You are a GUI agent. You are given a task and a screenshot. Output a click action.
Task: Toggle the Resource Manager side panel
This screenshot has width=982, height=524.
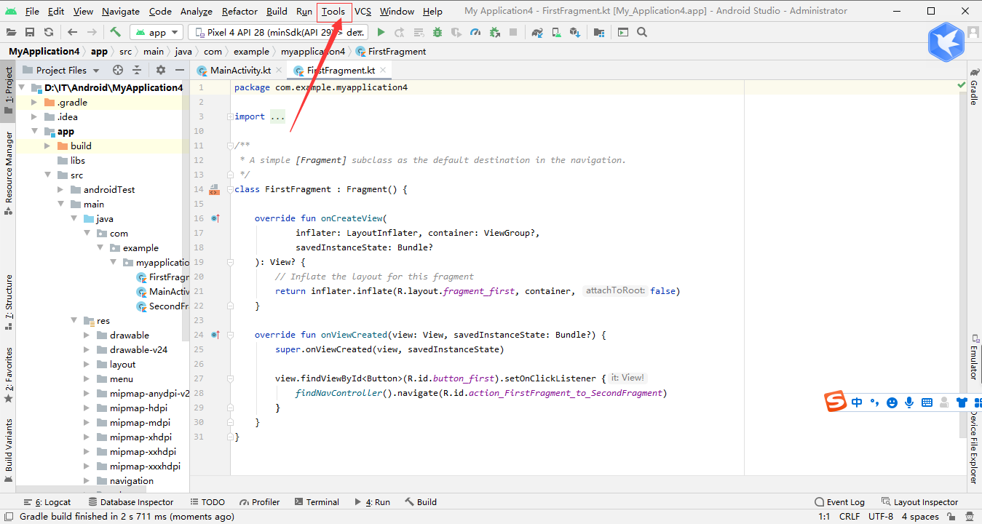click(8, 173)
